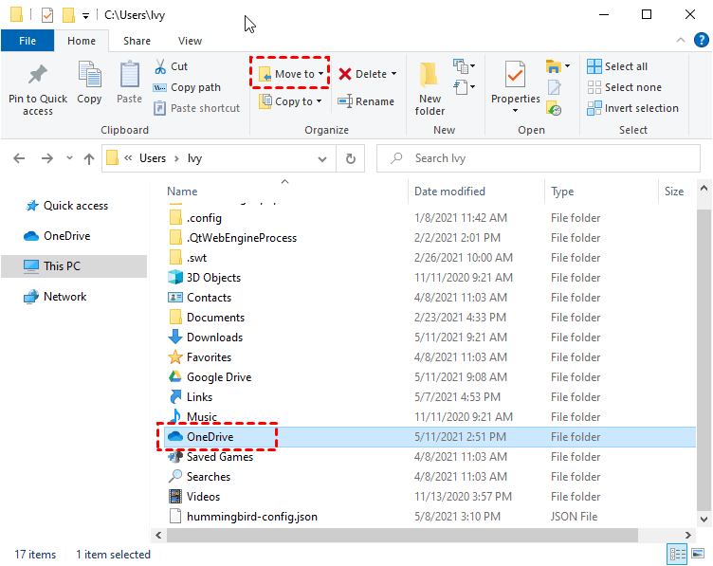
Task: Select Quick access in navigation pane
Action: point(67,206)
